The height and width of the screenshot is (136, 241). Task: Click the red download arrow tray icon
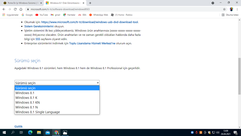point(197,133)
